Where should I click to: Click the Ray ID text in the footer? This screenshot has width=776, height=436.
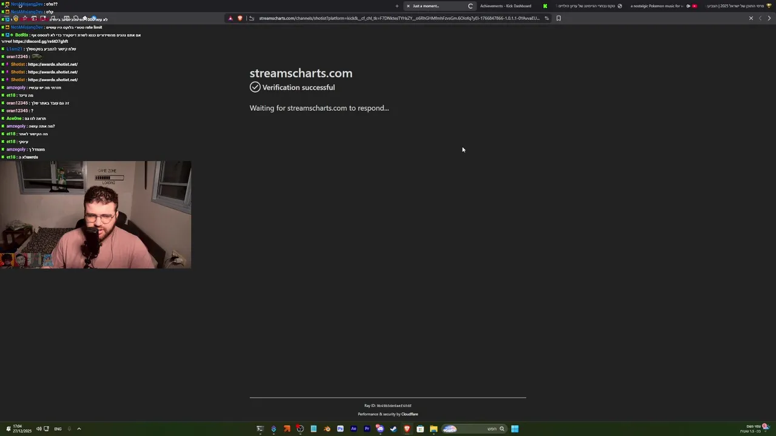388,406
